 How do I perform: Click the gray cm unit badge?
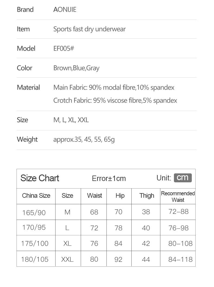183,178
